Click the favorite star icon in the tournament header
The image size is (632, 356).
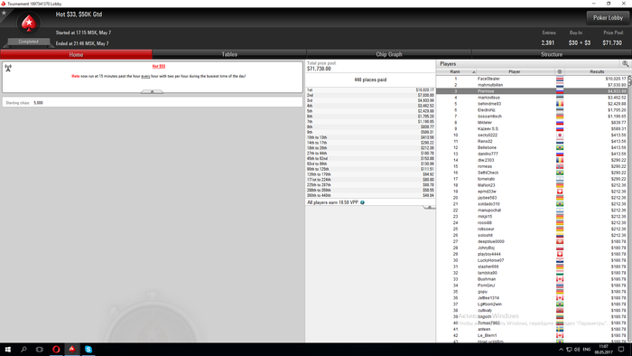click(x=4, y=13)
